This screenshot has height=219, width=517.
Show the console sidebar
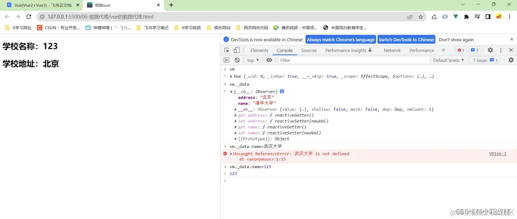[227, 60]
